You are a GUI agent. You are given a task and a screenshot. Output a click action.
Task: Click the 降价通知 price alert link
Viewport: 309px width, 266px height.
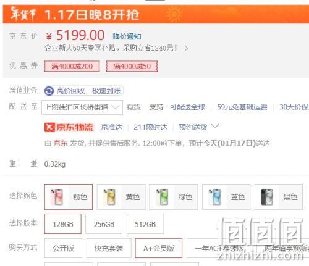tap(127, 36)
